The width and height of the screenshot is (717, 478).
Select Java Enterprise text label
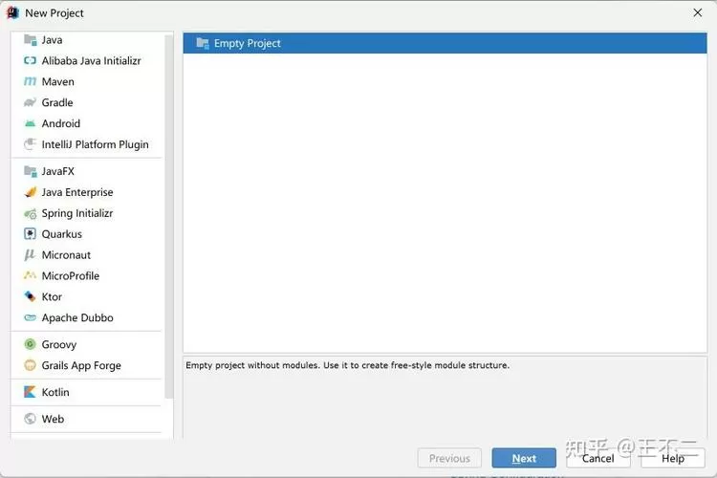click(77, 192)
